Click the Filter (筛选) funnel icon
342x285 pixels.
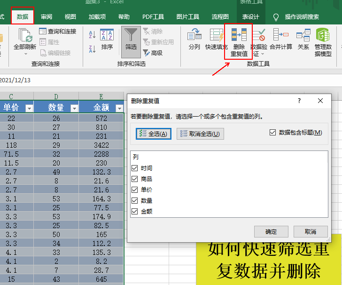coord(131,35)
